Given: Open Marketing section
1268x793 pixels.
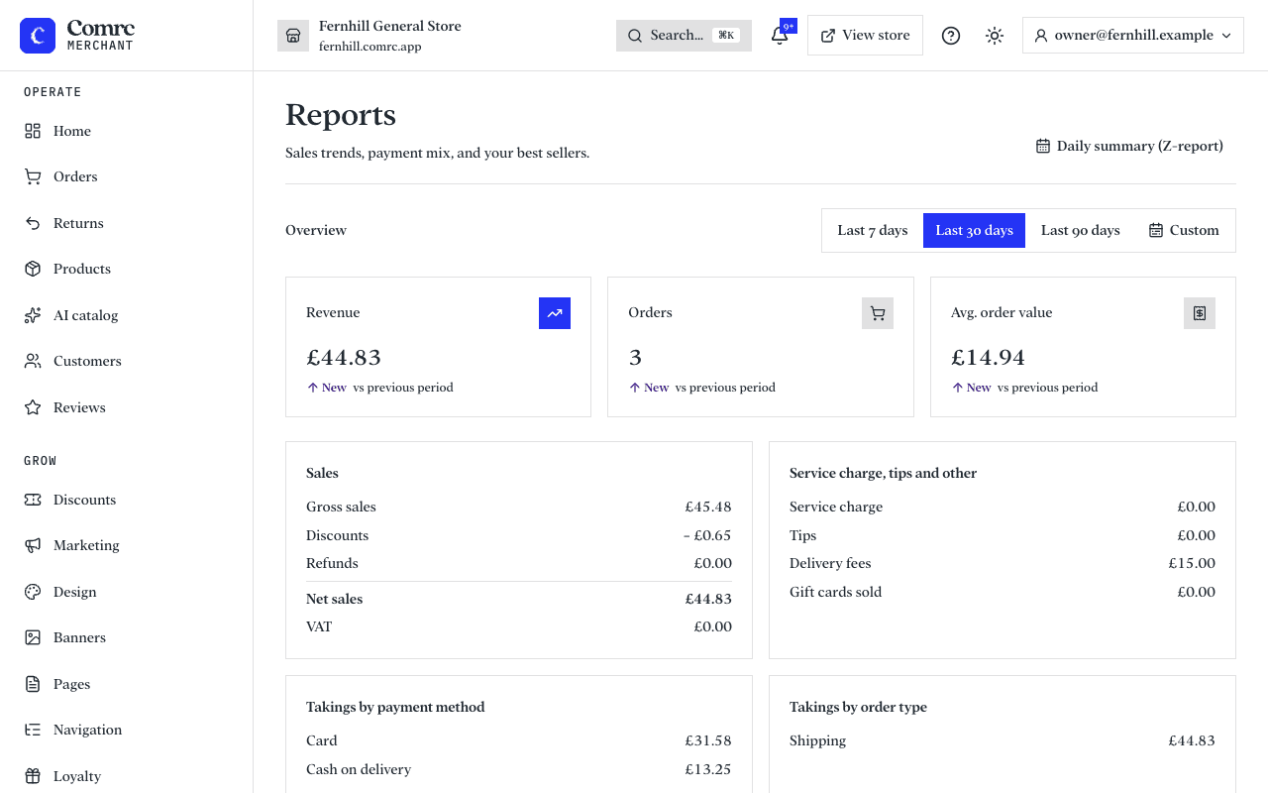Looking at the screenshot, I should click(127, 545).
